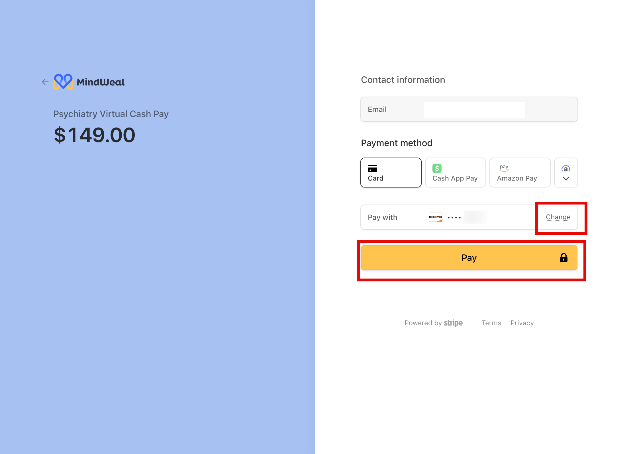Click the back arrow next to MindWeal
Viewport: 637px width, 454px height.
45,82
